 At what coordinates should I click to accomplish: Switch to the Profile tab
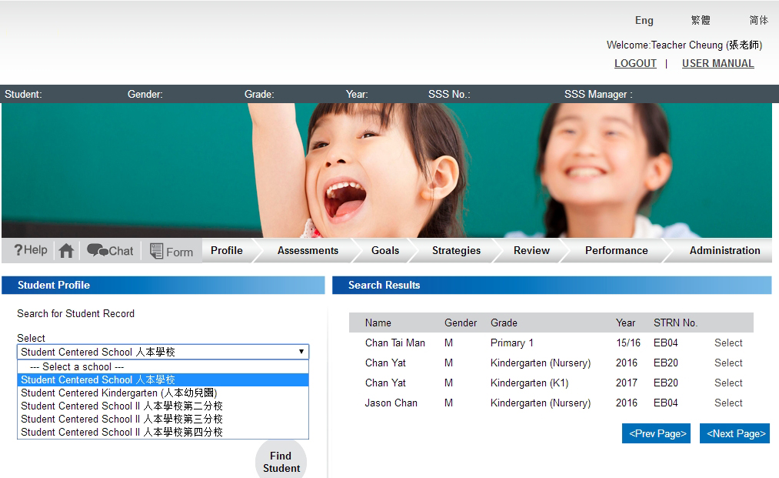[227, 250]
